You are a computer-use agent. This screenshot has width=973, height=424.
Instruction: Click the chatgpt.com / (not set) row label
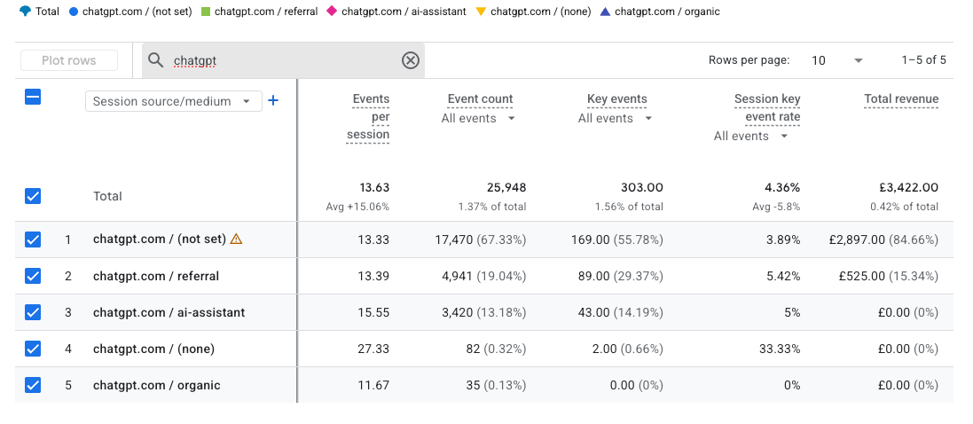tap(160, 239)
